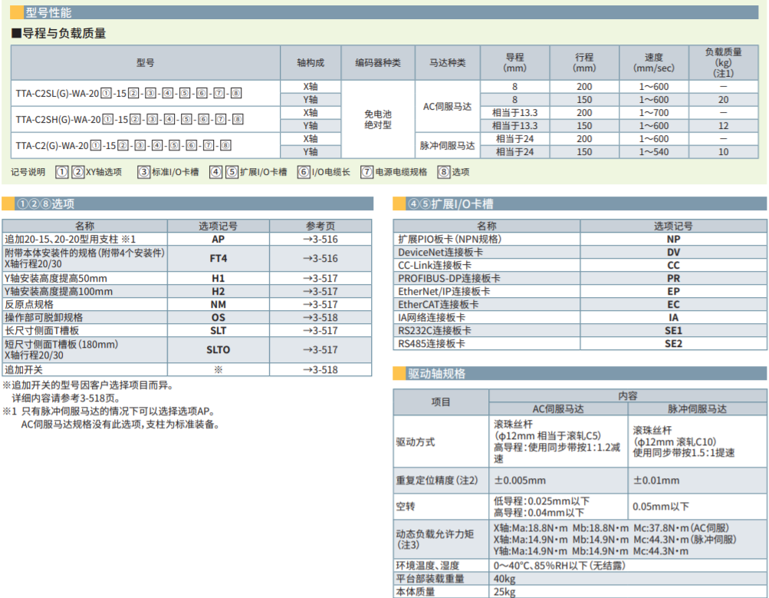Click the 动态负载允许力矩 row label

pos(435,539)
